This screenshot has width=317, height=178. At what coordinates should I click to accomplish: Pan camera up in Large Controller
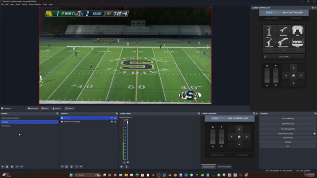pos(293,68)
